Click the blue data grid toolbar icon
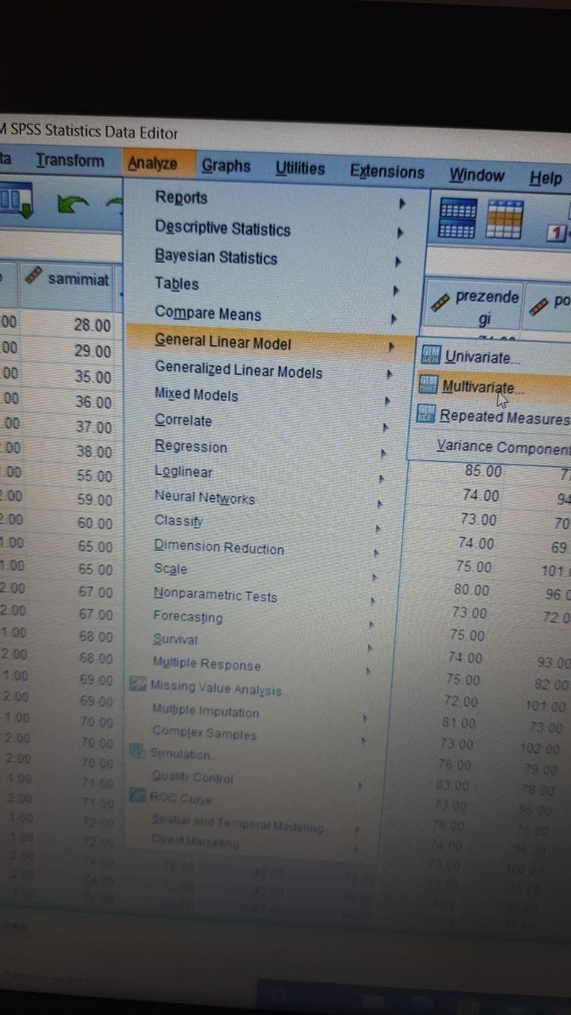This screenshot has width=571, height=1015. pyautogui.click(x=458, y=219)
